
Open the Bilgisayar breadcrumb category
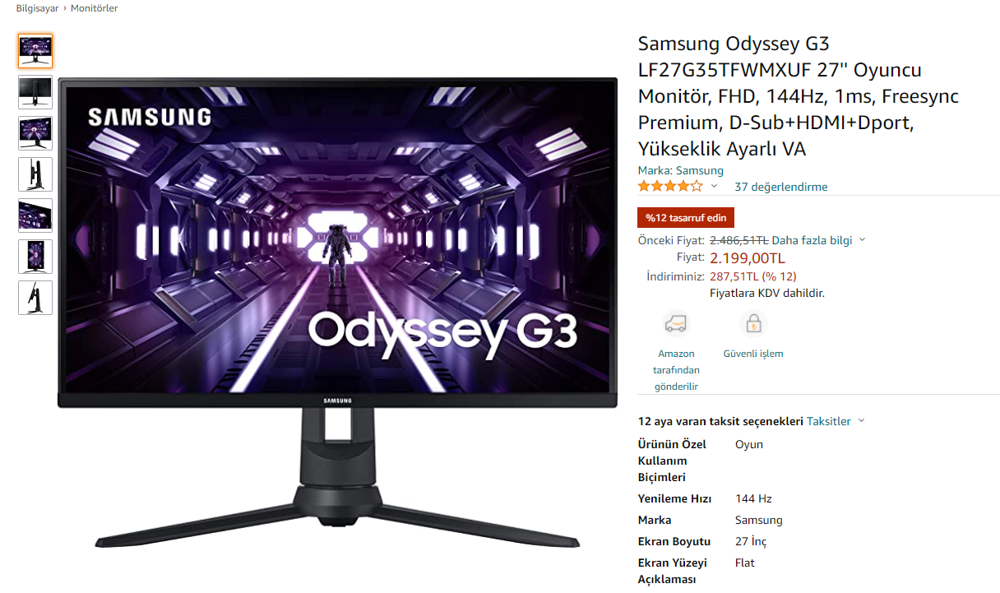coord(37,8)
